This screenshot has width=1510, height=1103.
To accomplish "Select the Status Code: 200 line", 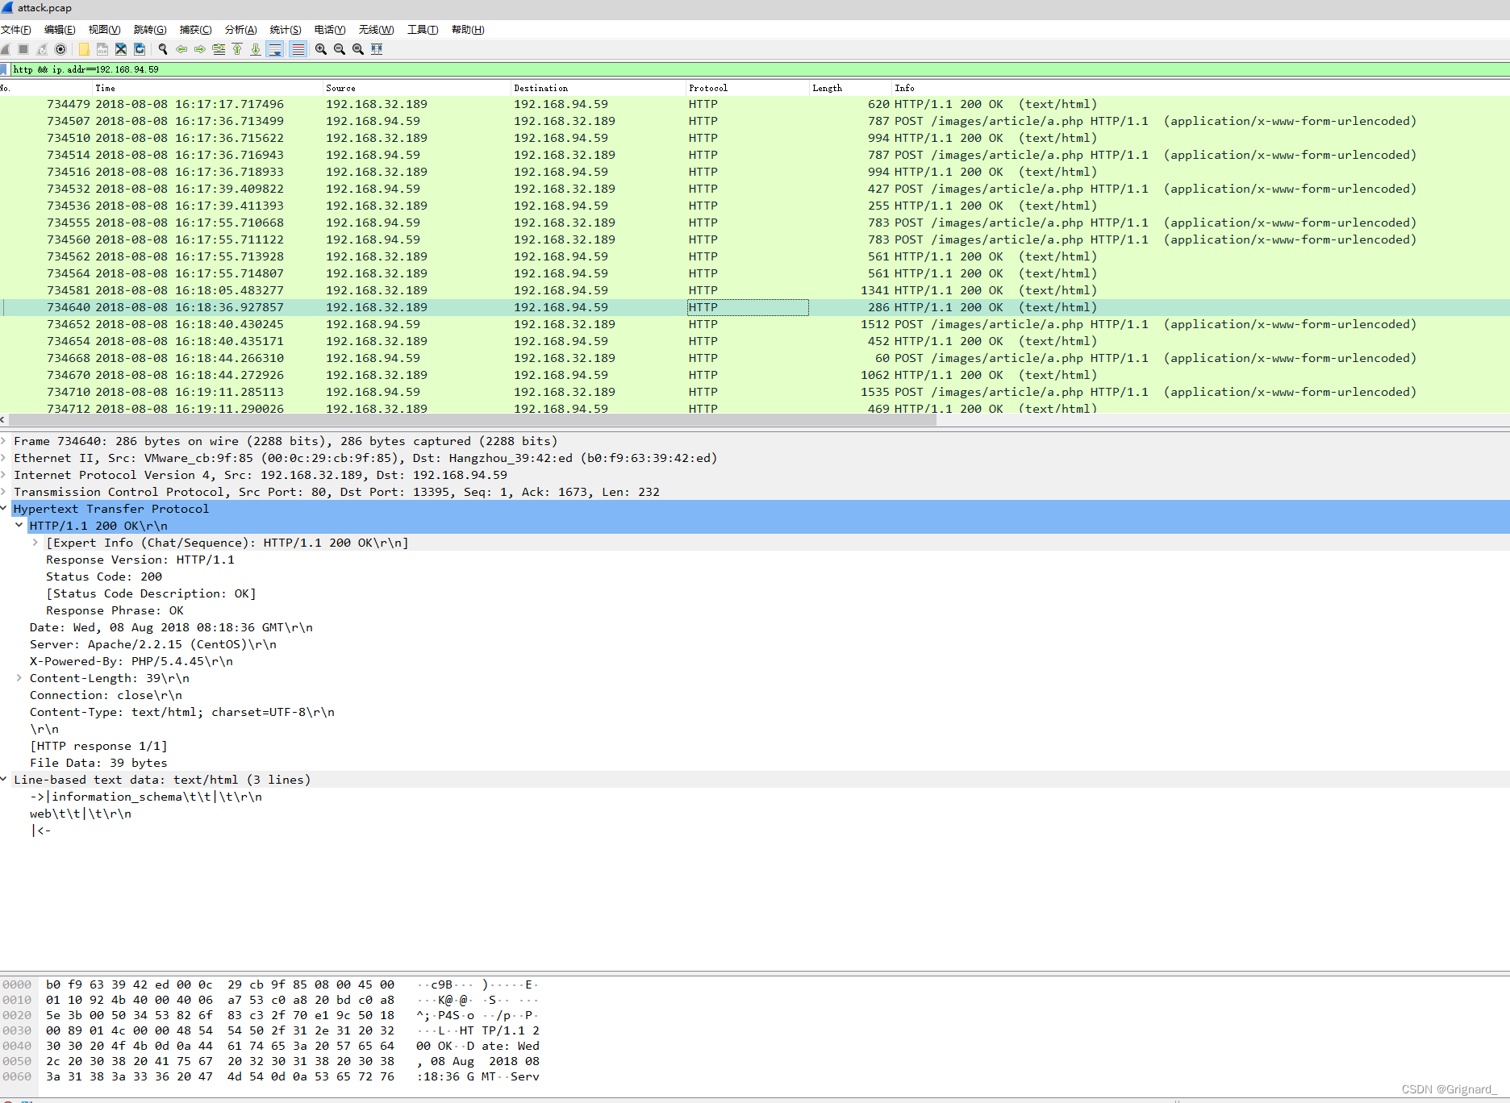I will pyautogui.click(x=104, y=576).
